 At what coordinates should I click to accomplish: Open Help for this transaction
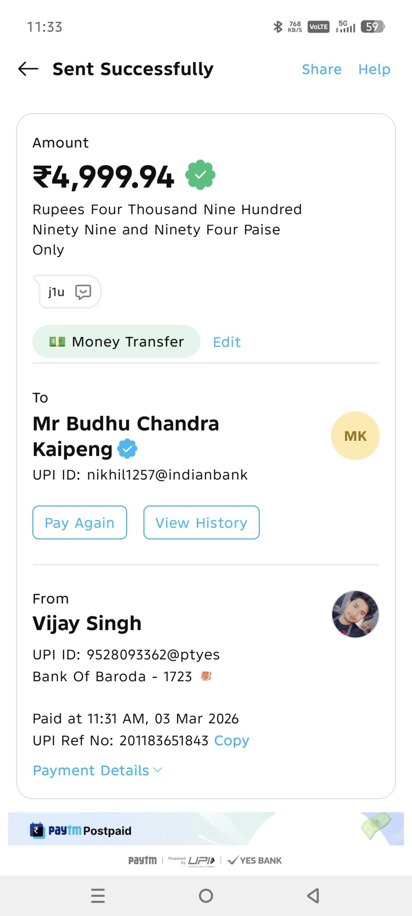(x=374, y=69)
